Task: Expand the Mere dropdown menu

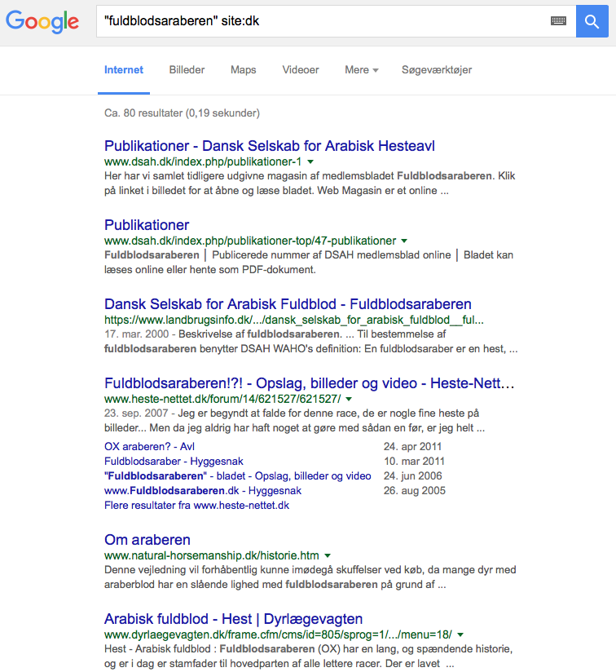Action: click(x=361, y=70)
